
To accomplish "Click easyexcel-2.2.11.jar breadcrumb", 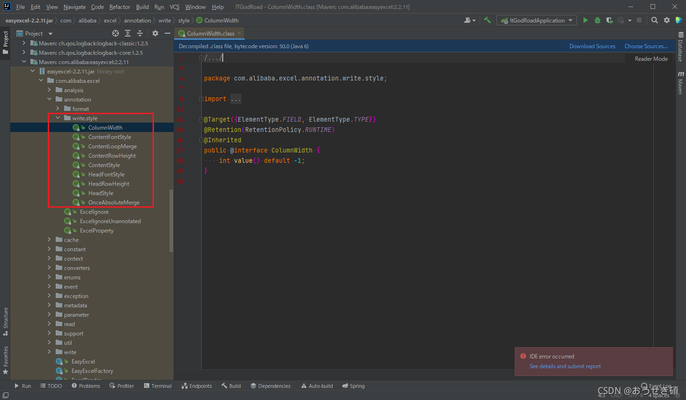I will point(29,20).
